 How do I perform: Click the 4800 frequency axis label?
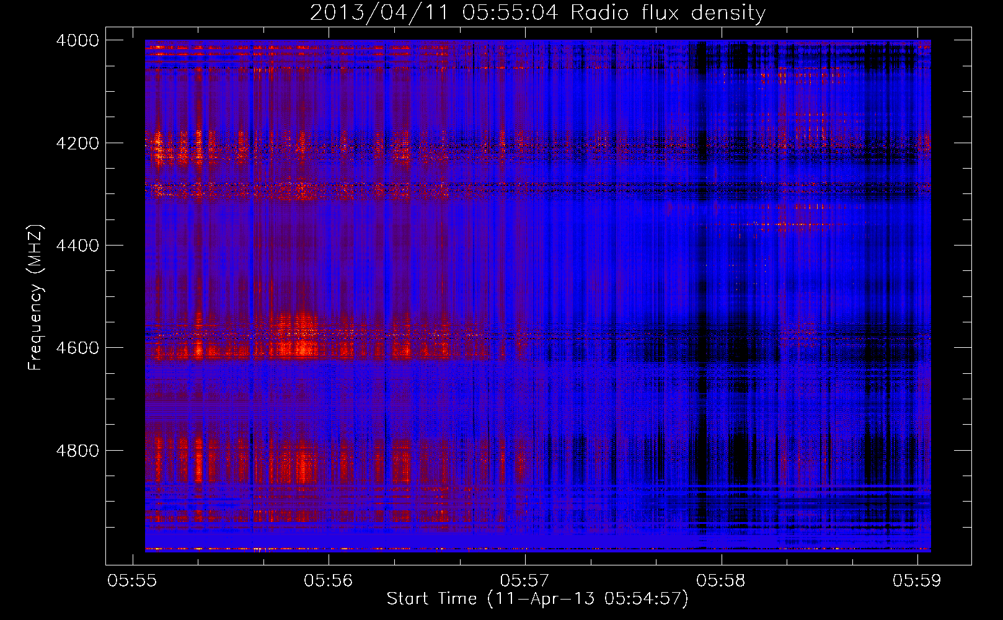tap(77, 451)
